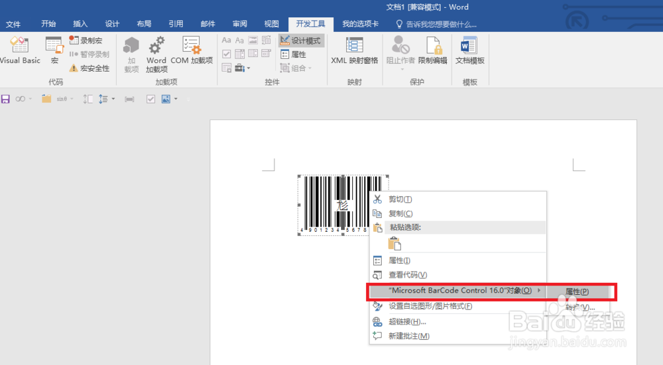Choose 属性(I) in the context menu

pyautogui.click(x=458, y=260)
